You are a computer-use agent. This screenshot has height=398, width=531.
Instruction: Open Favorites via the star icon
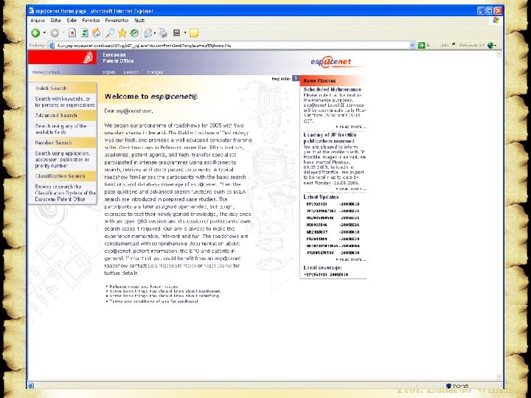[x=122, y=33]
